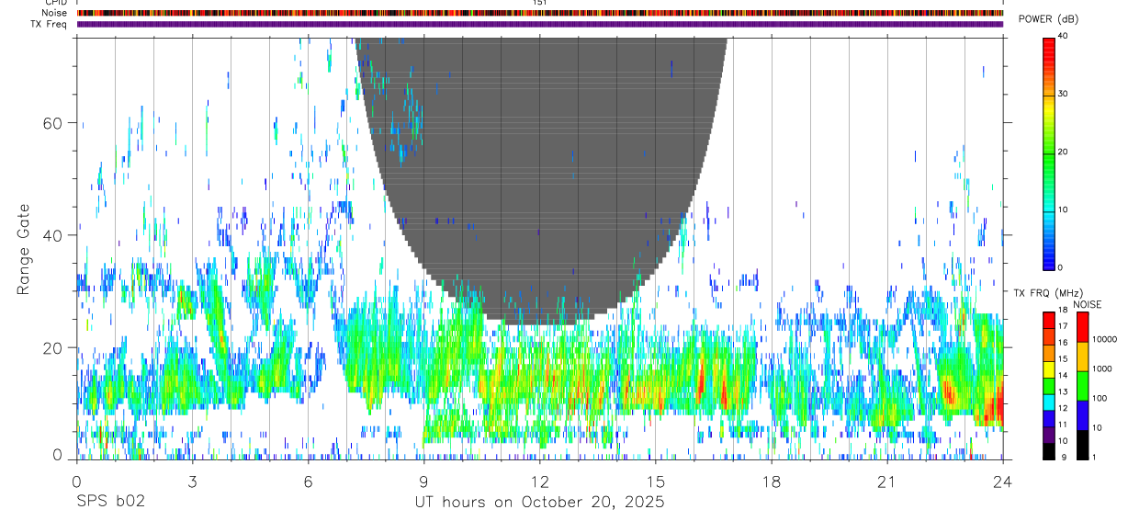Viewport: 1128px width, 521px height.
Task: Click the 'UT hours on October 20, 2025' label
Action: click(x=539, y=503)
